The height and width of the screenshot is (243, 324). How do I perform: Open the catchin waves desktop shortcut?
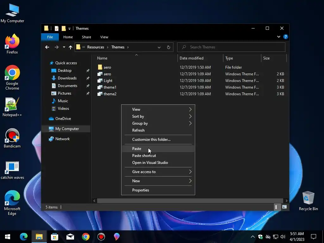pyautogui.click(x=12, y=170)
